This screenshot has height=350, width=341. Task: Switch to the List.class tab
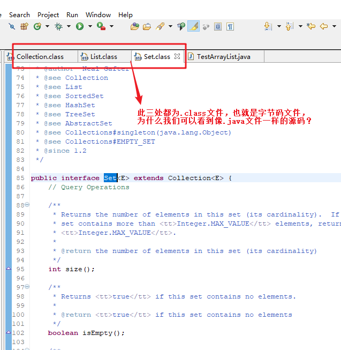pyautogui.click(x=104, y=57)
